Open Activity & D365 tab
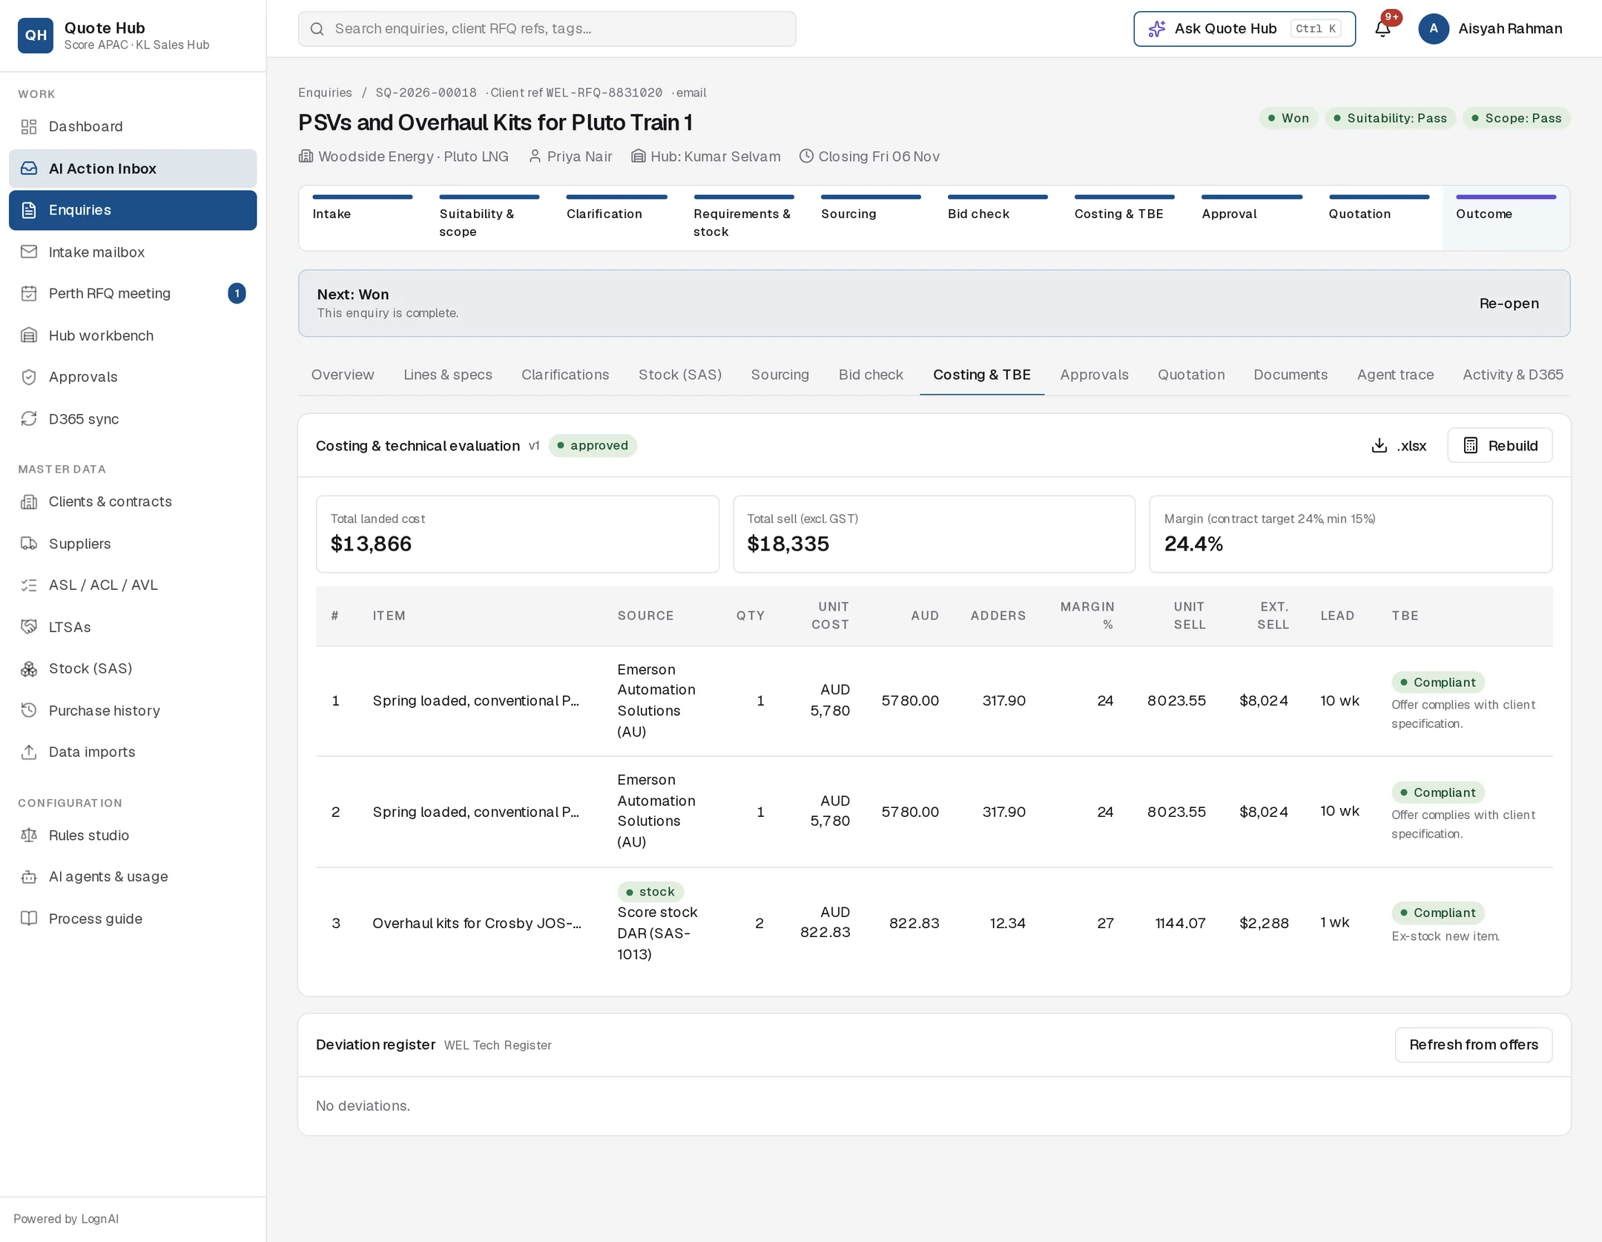Screen dimensions: 1602x1242 [1512, 375]
